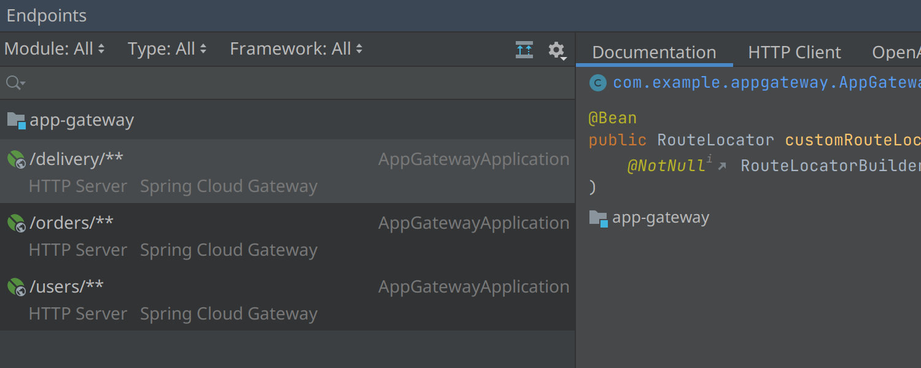Focus the endpoints search field
The image size is (921, 368).
(x=287, y=83)
